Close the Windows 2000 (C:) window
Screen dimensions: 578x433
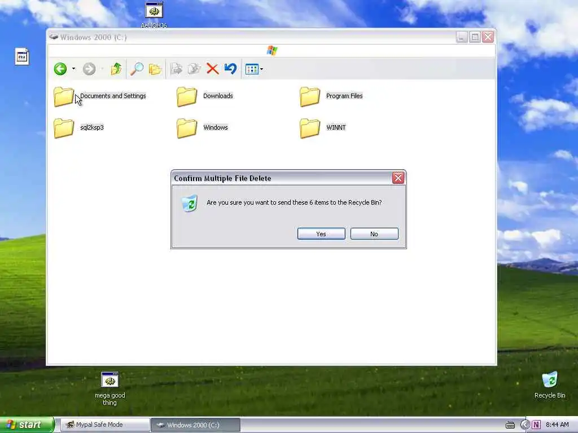[x=488, y=37]
